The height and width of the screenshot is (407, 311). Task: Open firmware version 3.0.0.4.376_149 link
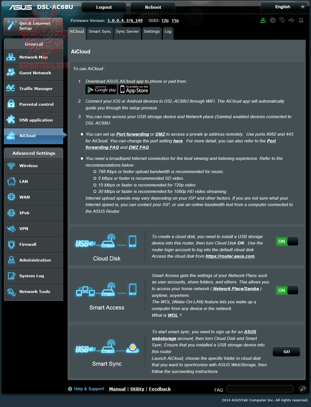pyautogui.click(x=125, y=21)
